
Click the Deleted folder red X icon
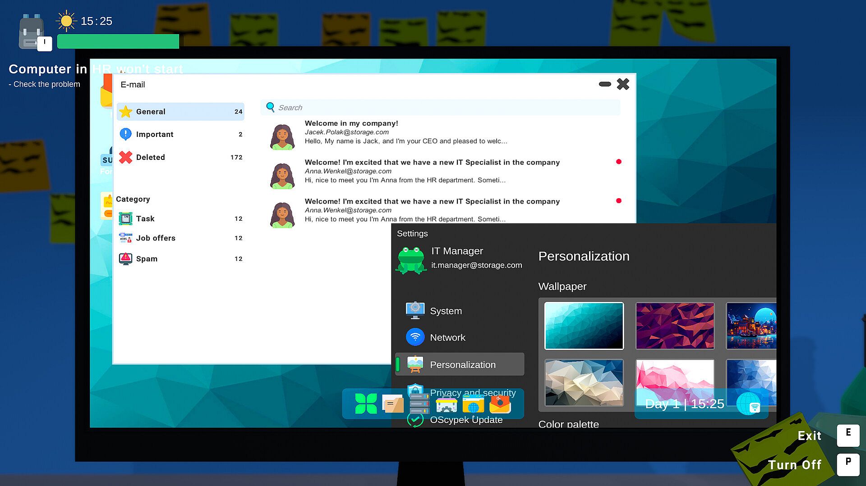point(126,157)
